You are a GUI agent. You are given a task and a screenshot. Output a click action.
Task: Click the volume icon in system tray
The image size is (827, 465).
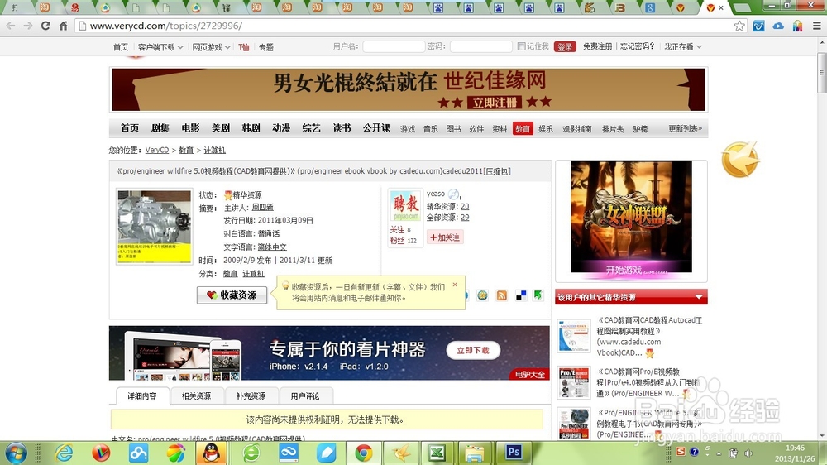[748, 453]
